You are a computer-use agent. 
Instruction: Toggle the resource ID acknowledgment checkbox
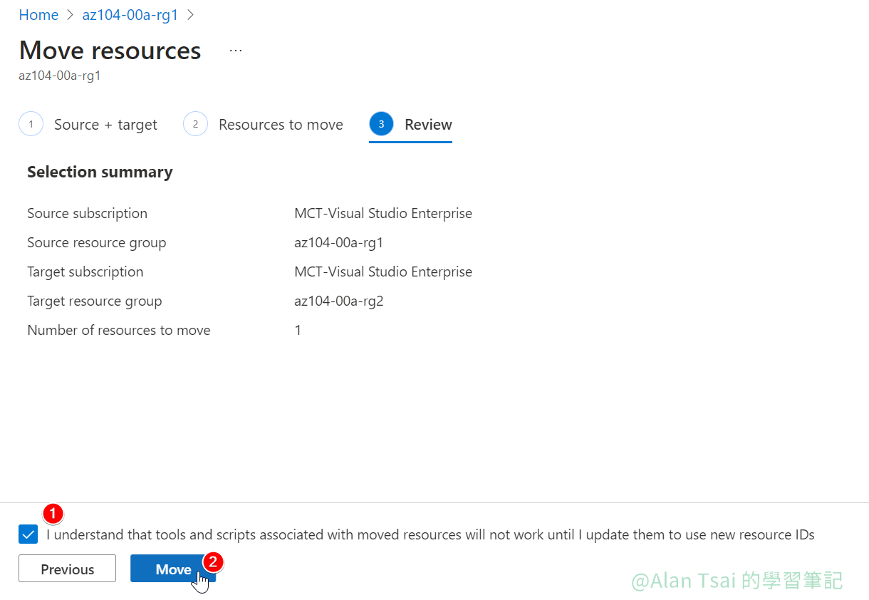(28, 534)
